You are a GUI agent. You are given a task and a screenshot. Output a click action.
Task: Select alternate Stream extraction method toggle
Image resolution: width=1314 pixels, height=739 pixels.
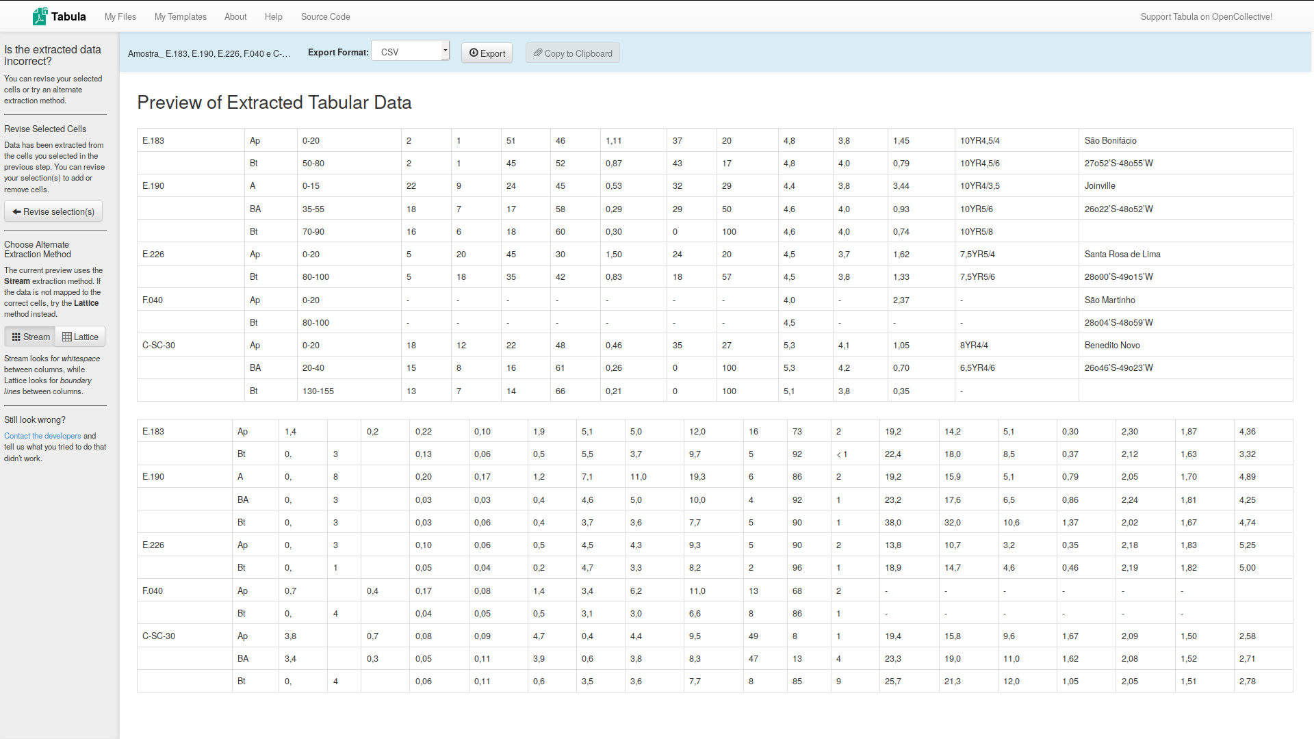(30, 336)
